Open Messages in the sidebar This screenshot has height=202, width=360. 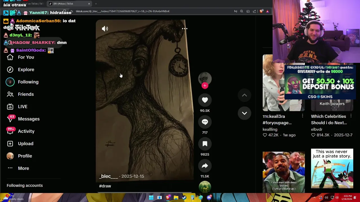click(29, 119)
